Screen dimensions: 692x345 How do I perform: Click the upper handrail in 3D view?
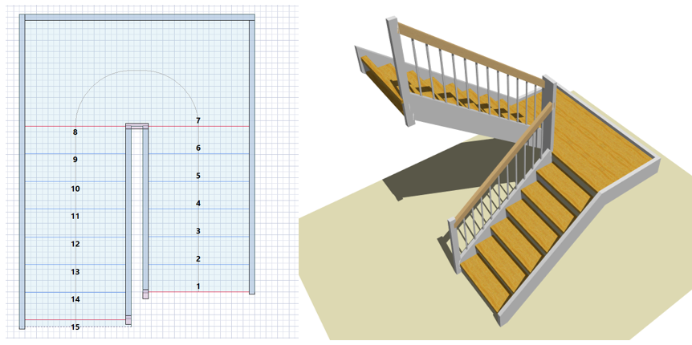pyautogui.click(x=471, y=54)
